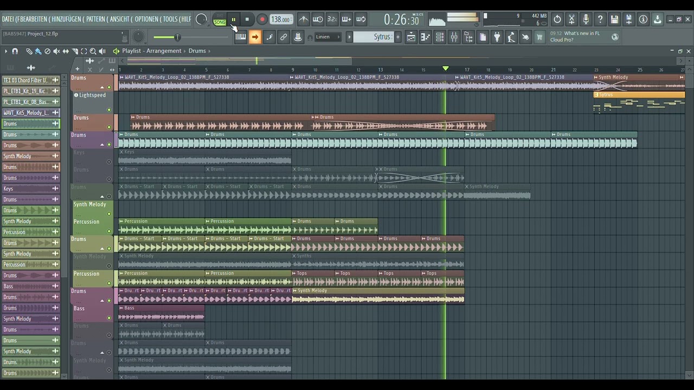
Task: Toggle the playlist magnet snap icon
Action: (x=15, y=51)
